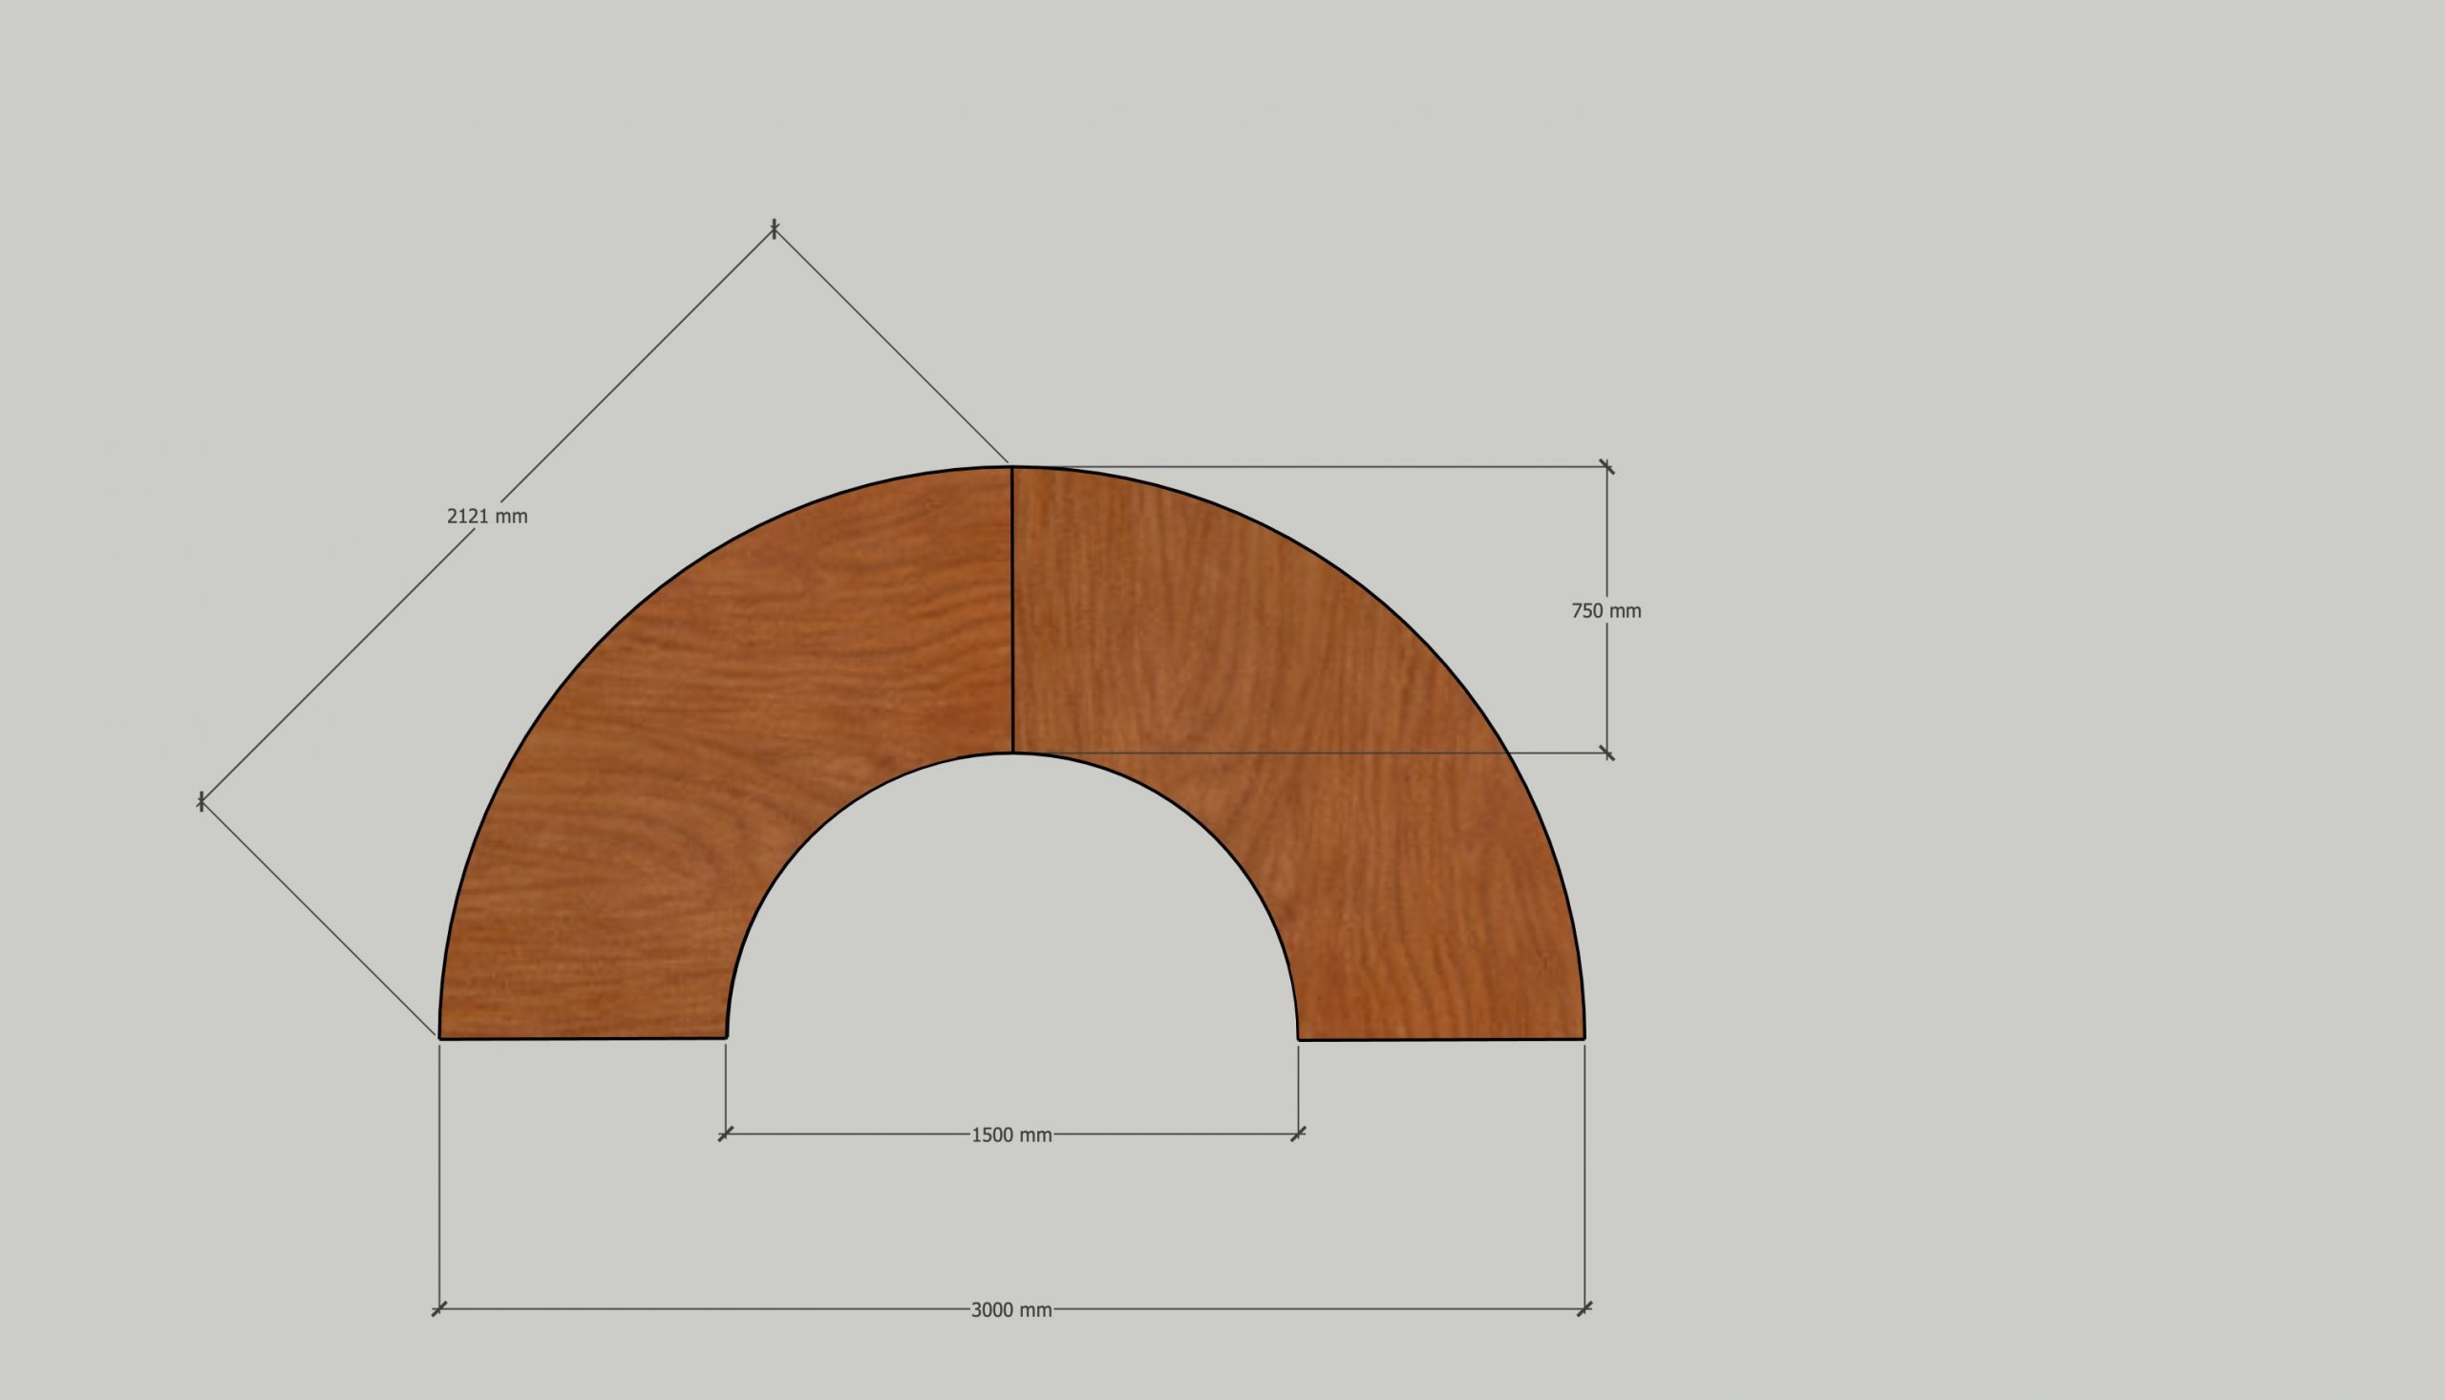2445x1400 pixels.
Task: Click the inner arc's right bottom endpoint
Action: click(x=1298, y=1038)
